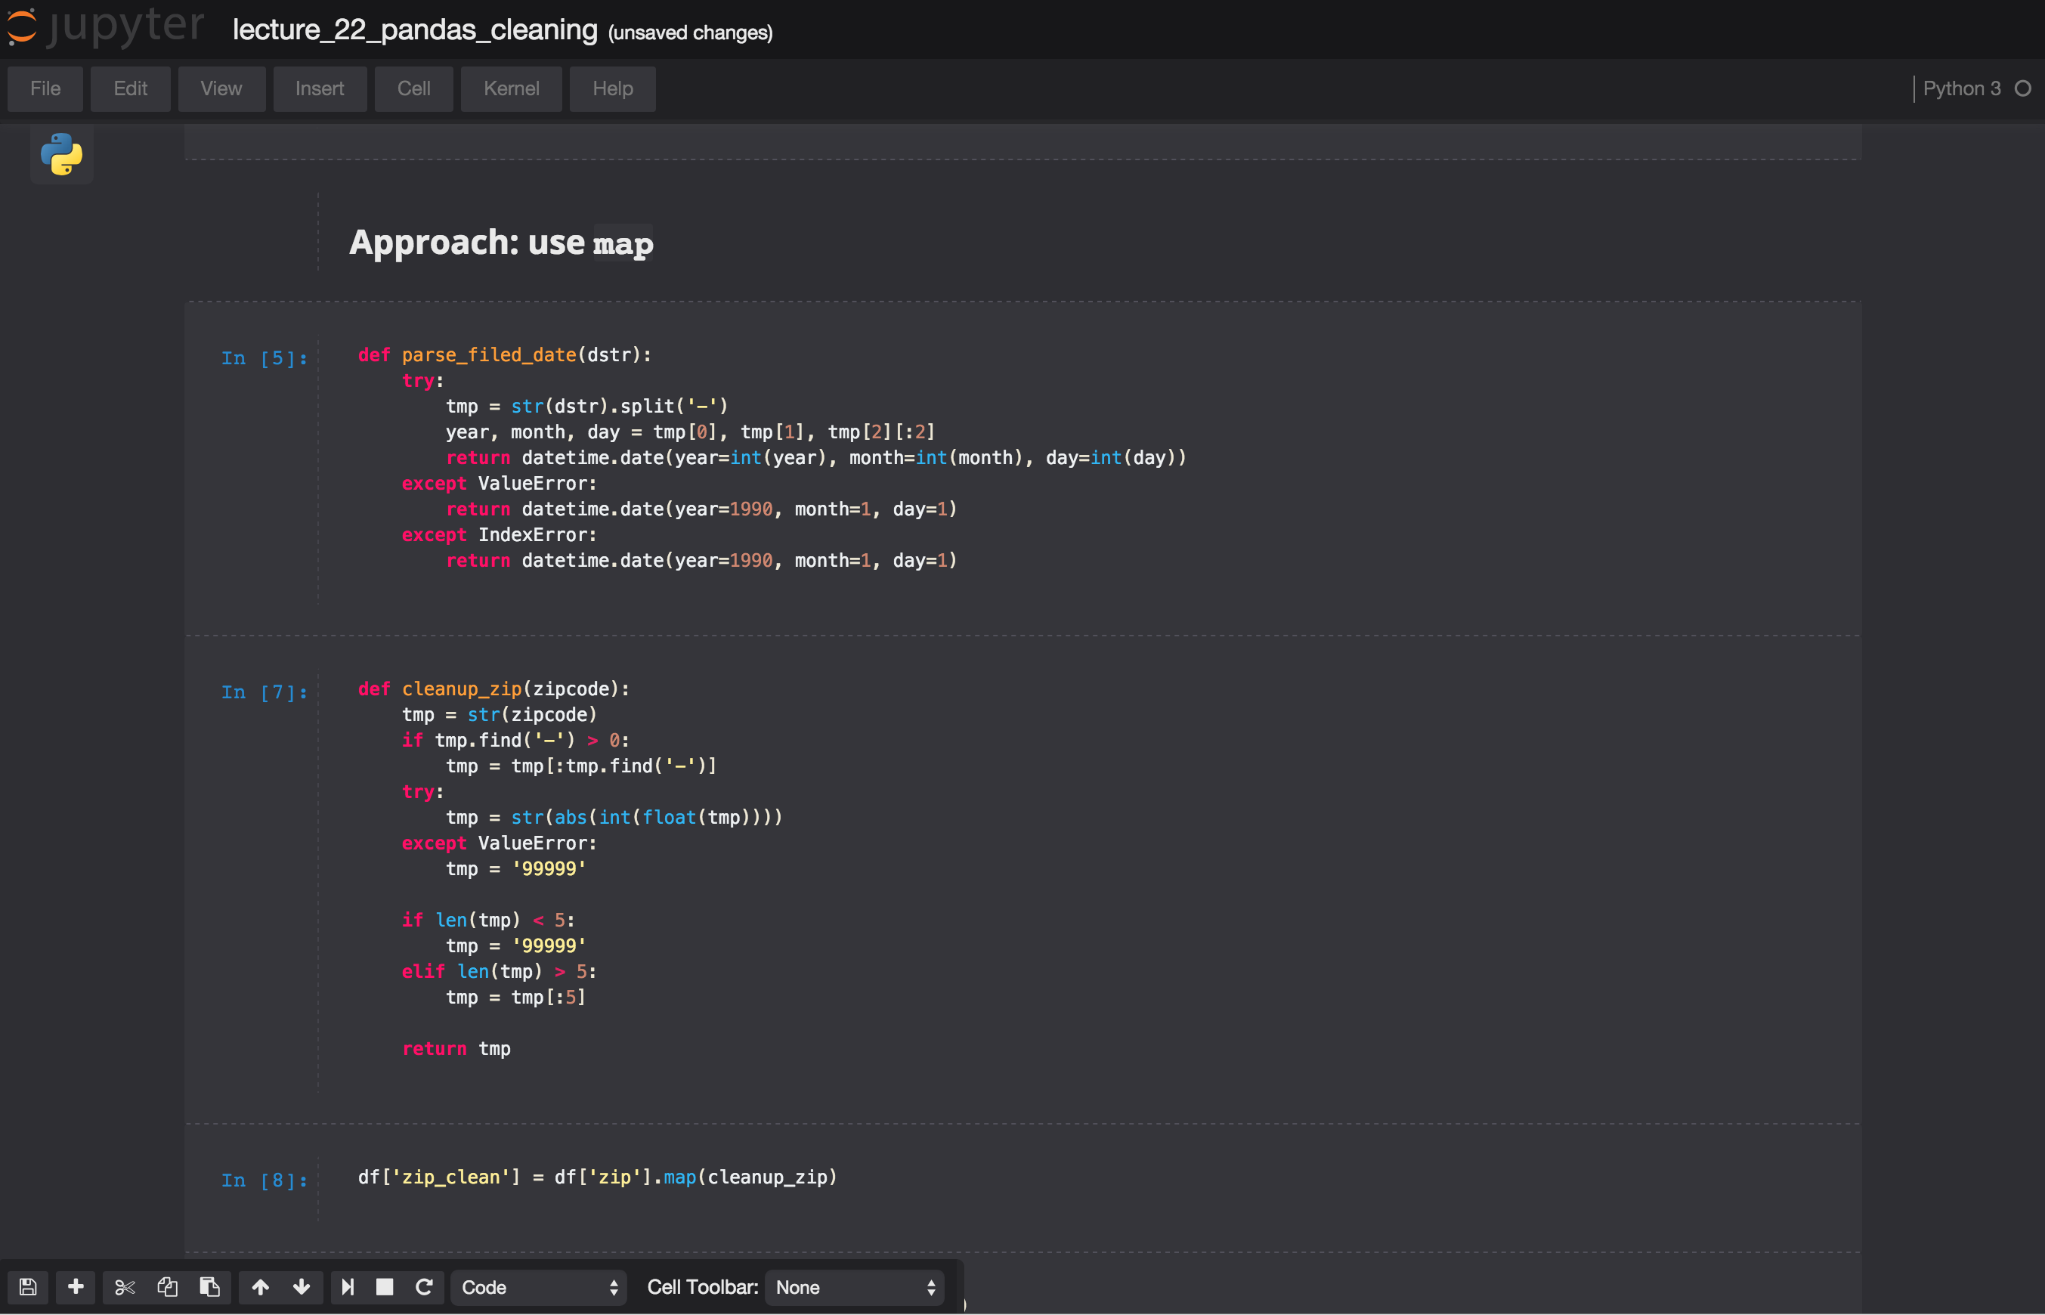The height and width of the screenshot is (1315, 2045).
Task: Open the File menu
Action: (45, 89)
